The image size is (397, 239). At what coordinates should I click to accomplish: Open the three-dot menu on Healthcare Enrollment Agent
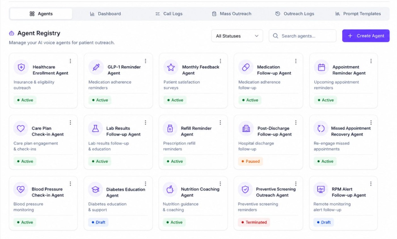tap(70, 61)
